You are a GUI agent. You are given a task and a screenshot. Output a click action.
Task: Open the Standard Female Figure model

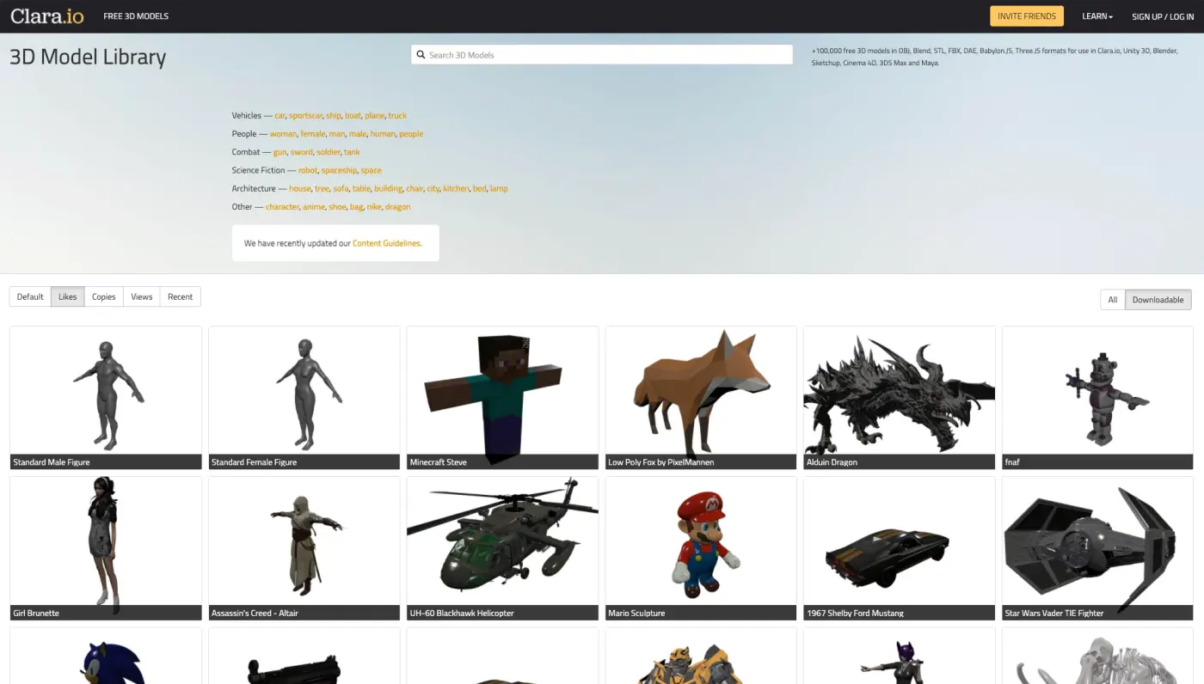(304, 397)
